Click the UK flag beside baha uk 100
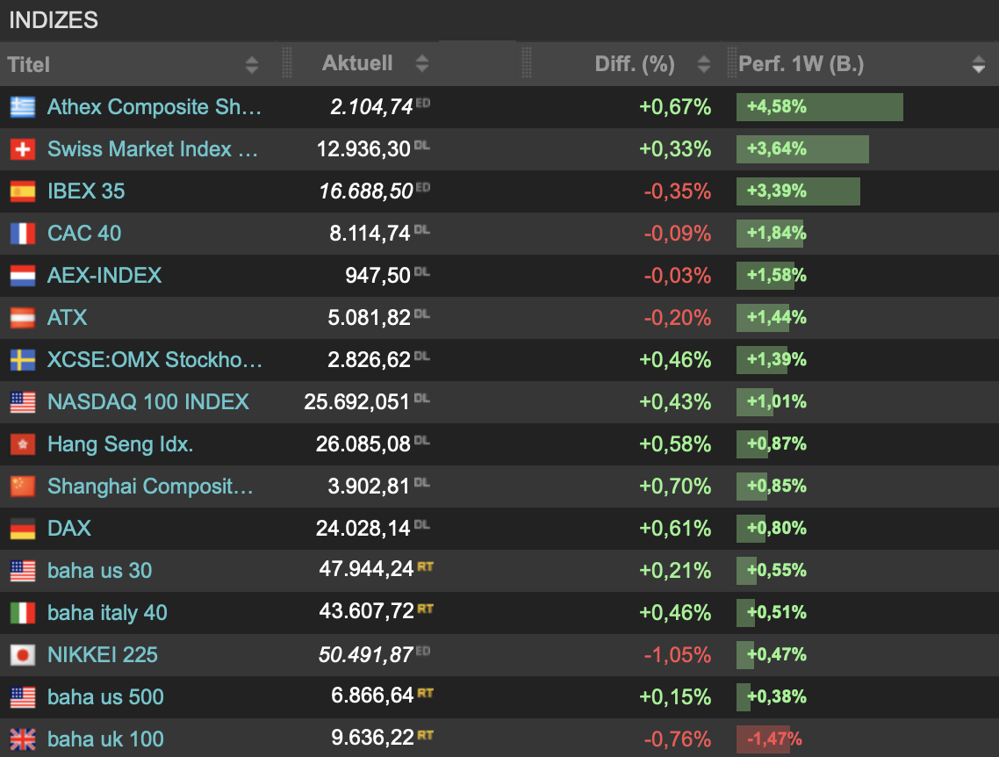This screenshot has width=999, height=757. click(23, 739)
